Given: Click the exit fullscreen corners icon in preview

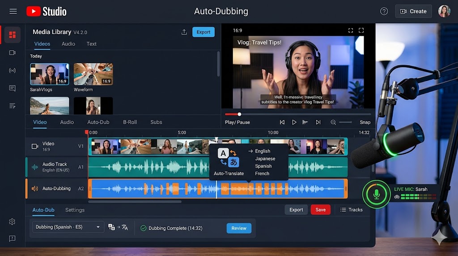Looking at the screenshot, I should 351,30.
